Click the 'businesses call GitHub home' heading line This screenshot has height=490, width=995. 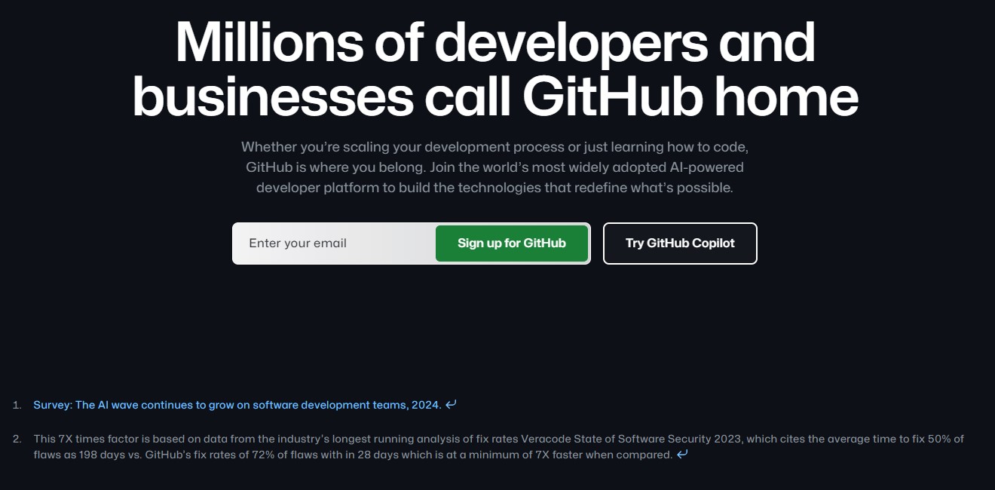tap(495, 96)
